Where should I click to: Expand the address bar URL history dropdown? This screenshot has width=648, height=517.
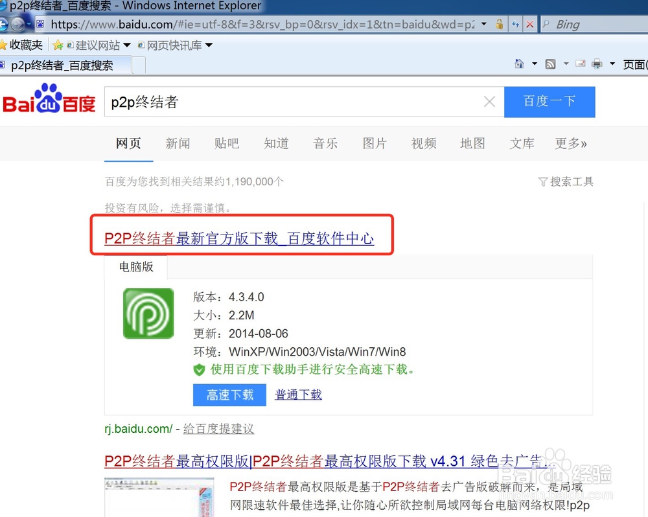click(484, 24)
